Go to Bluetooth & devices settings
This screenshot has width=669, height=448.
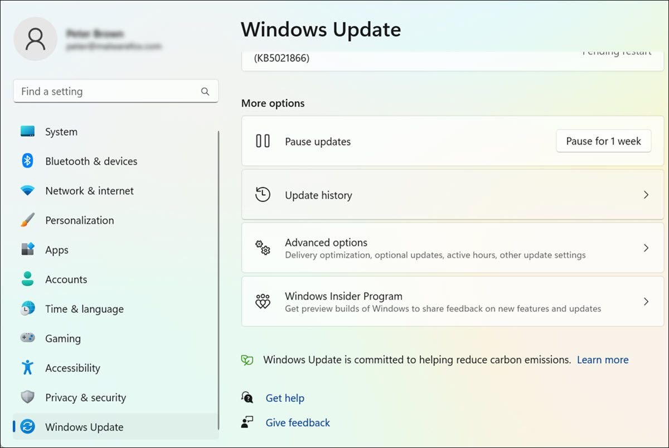(x=115, y=161)
